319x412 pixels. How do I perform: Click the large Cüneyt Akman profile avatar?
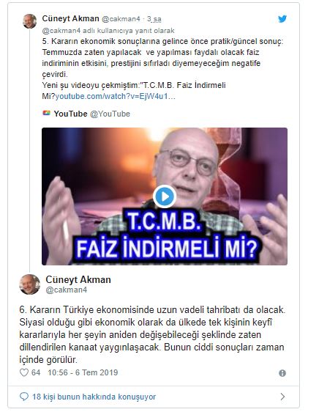30,284
